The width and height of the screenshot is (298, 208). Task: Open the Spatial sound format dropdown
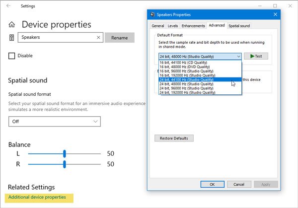55,121
